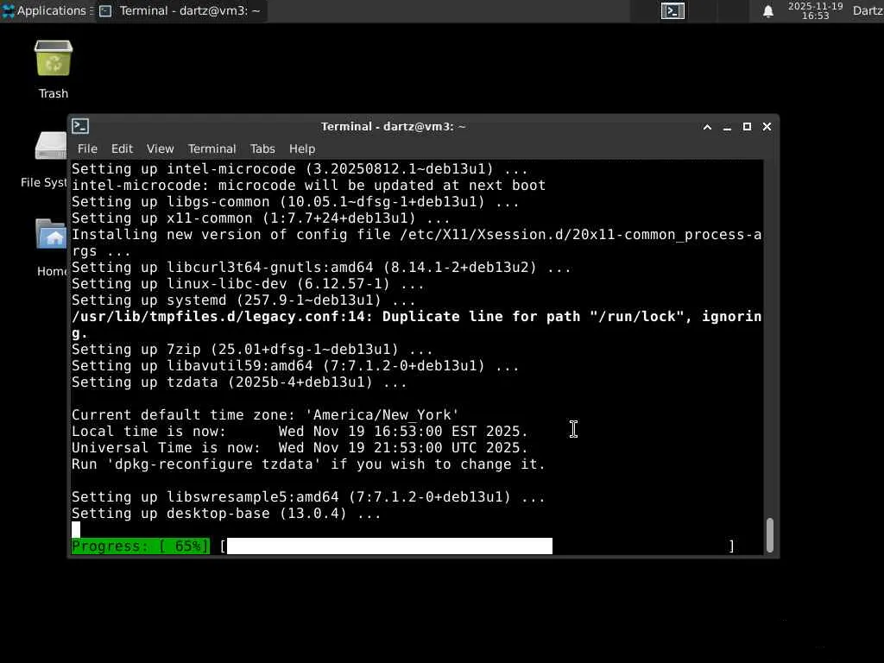The image size is (884, 663).
Task: Open the View menu in Terminal
Action: [x=160, y=148]
